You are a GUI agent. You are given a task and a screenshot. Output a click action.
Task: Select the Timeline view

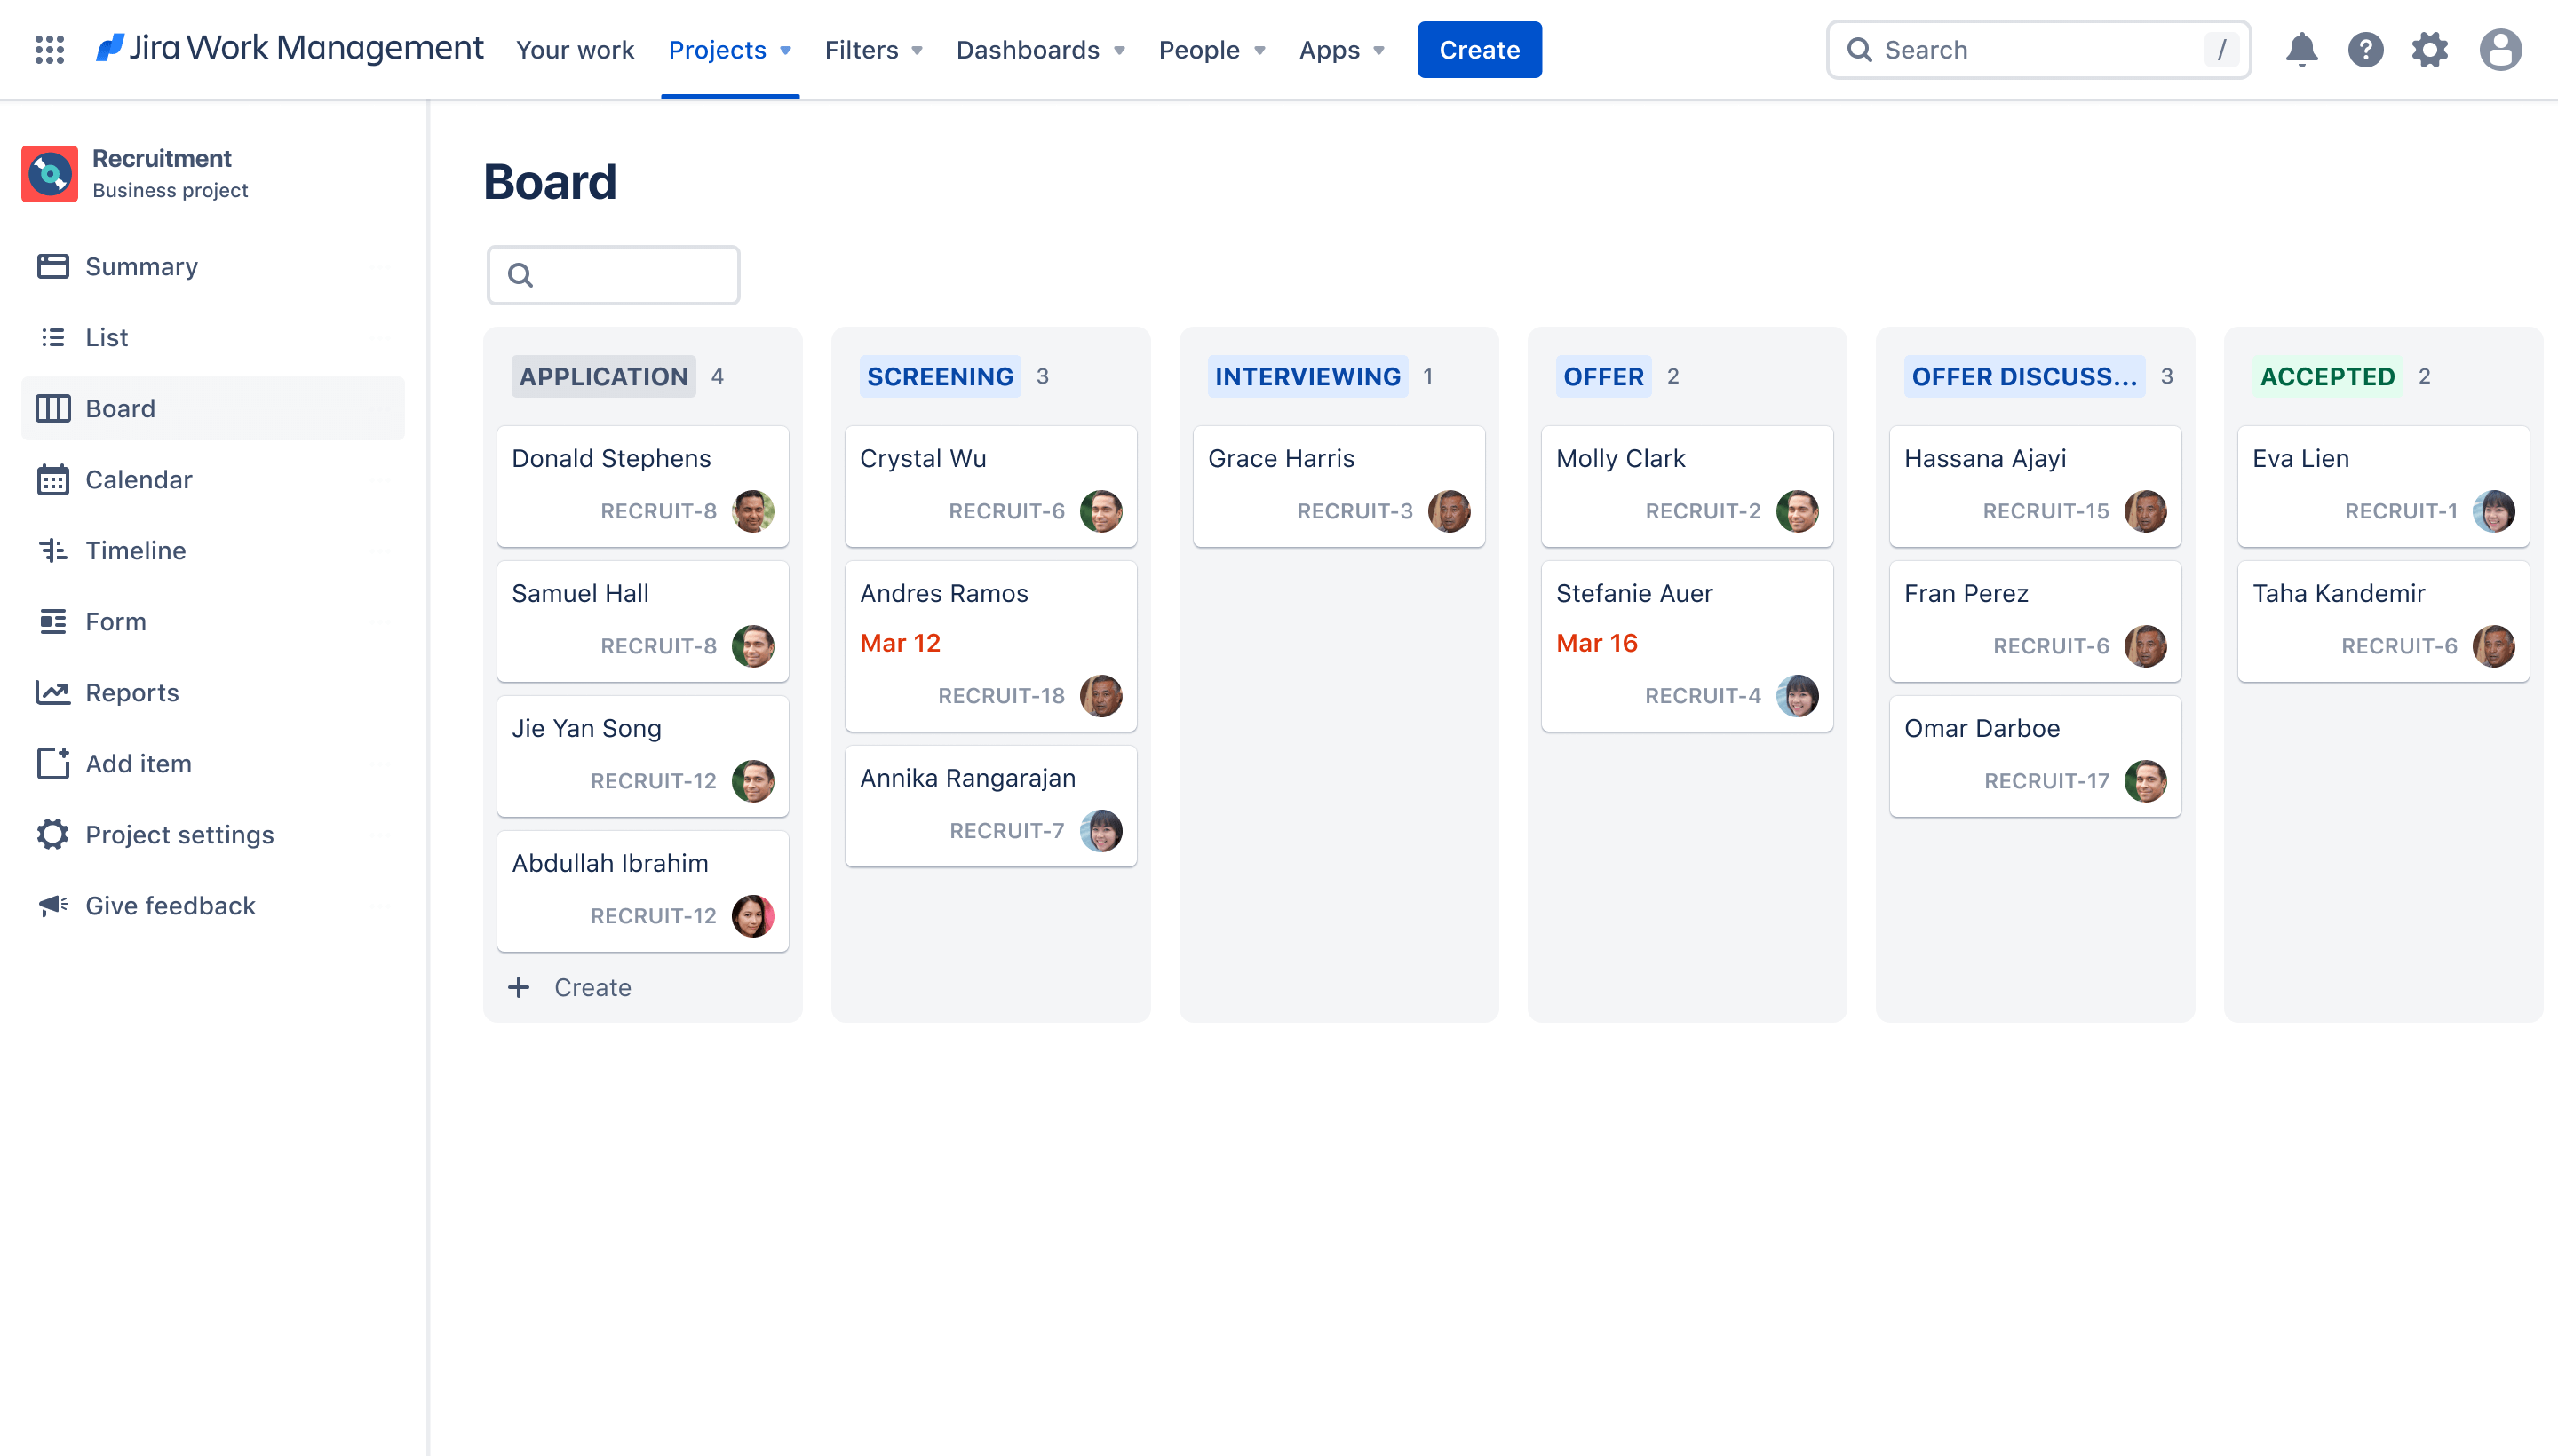point(135,550)
